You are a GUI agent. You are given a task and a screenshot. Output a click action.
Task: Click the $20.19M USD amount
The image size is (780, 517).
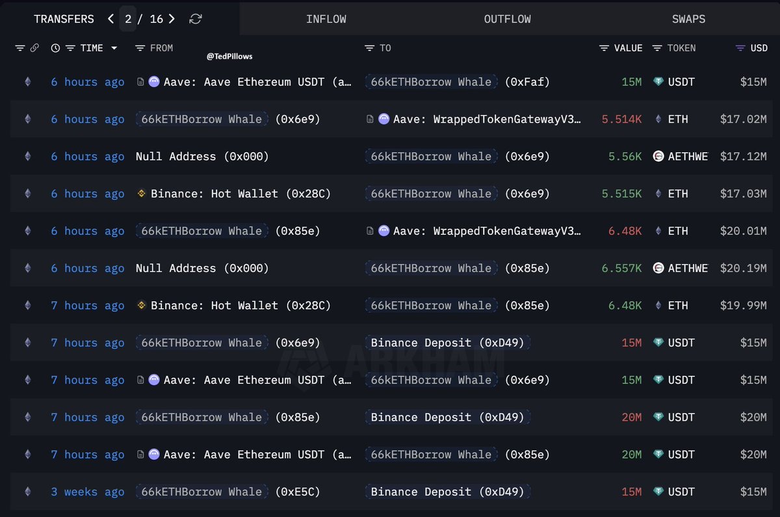744,268
